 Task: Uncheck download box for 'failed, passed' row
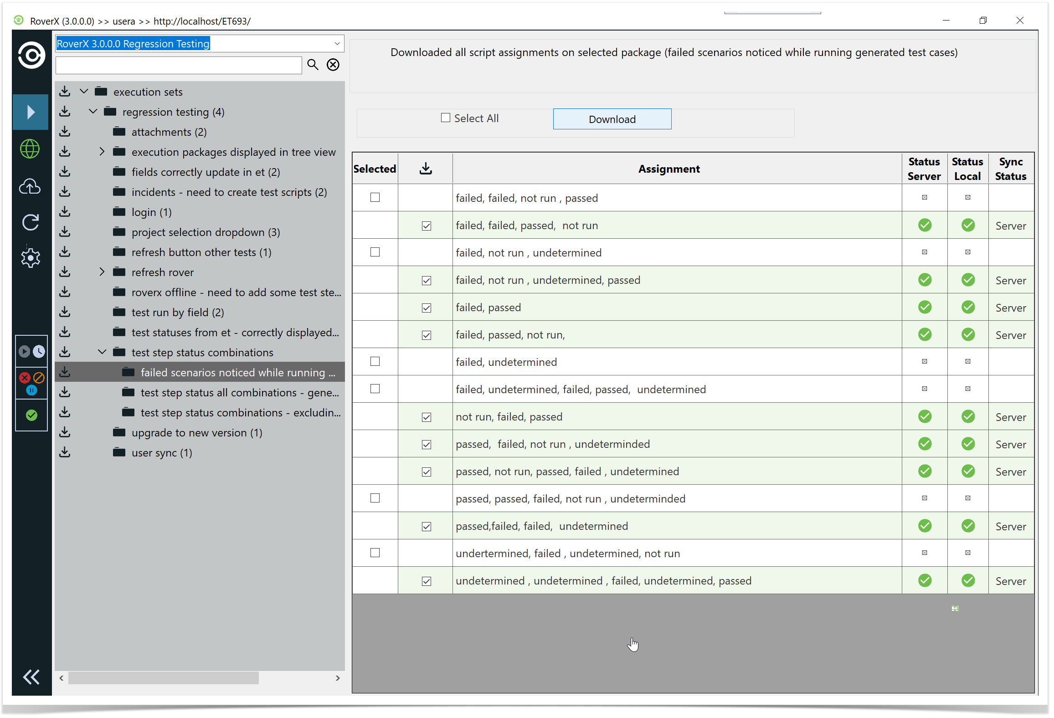[426, 308]
